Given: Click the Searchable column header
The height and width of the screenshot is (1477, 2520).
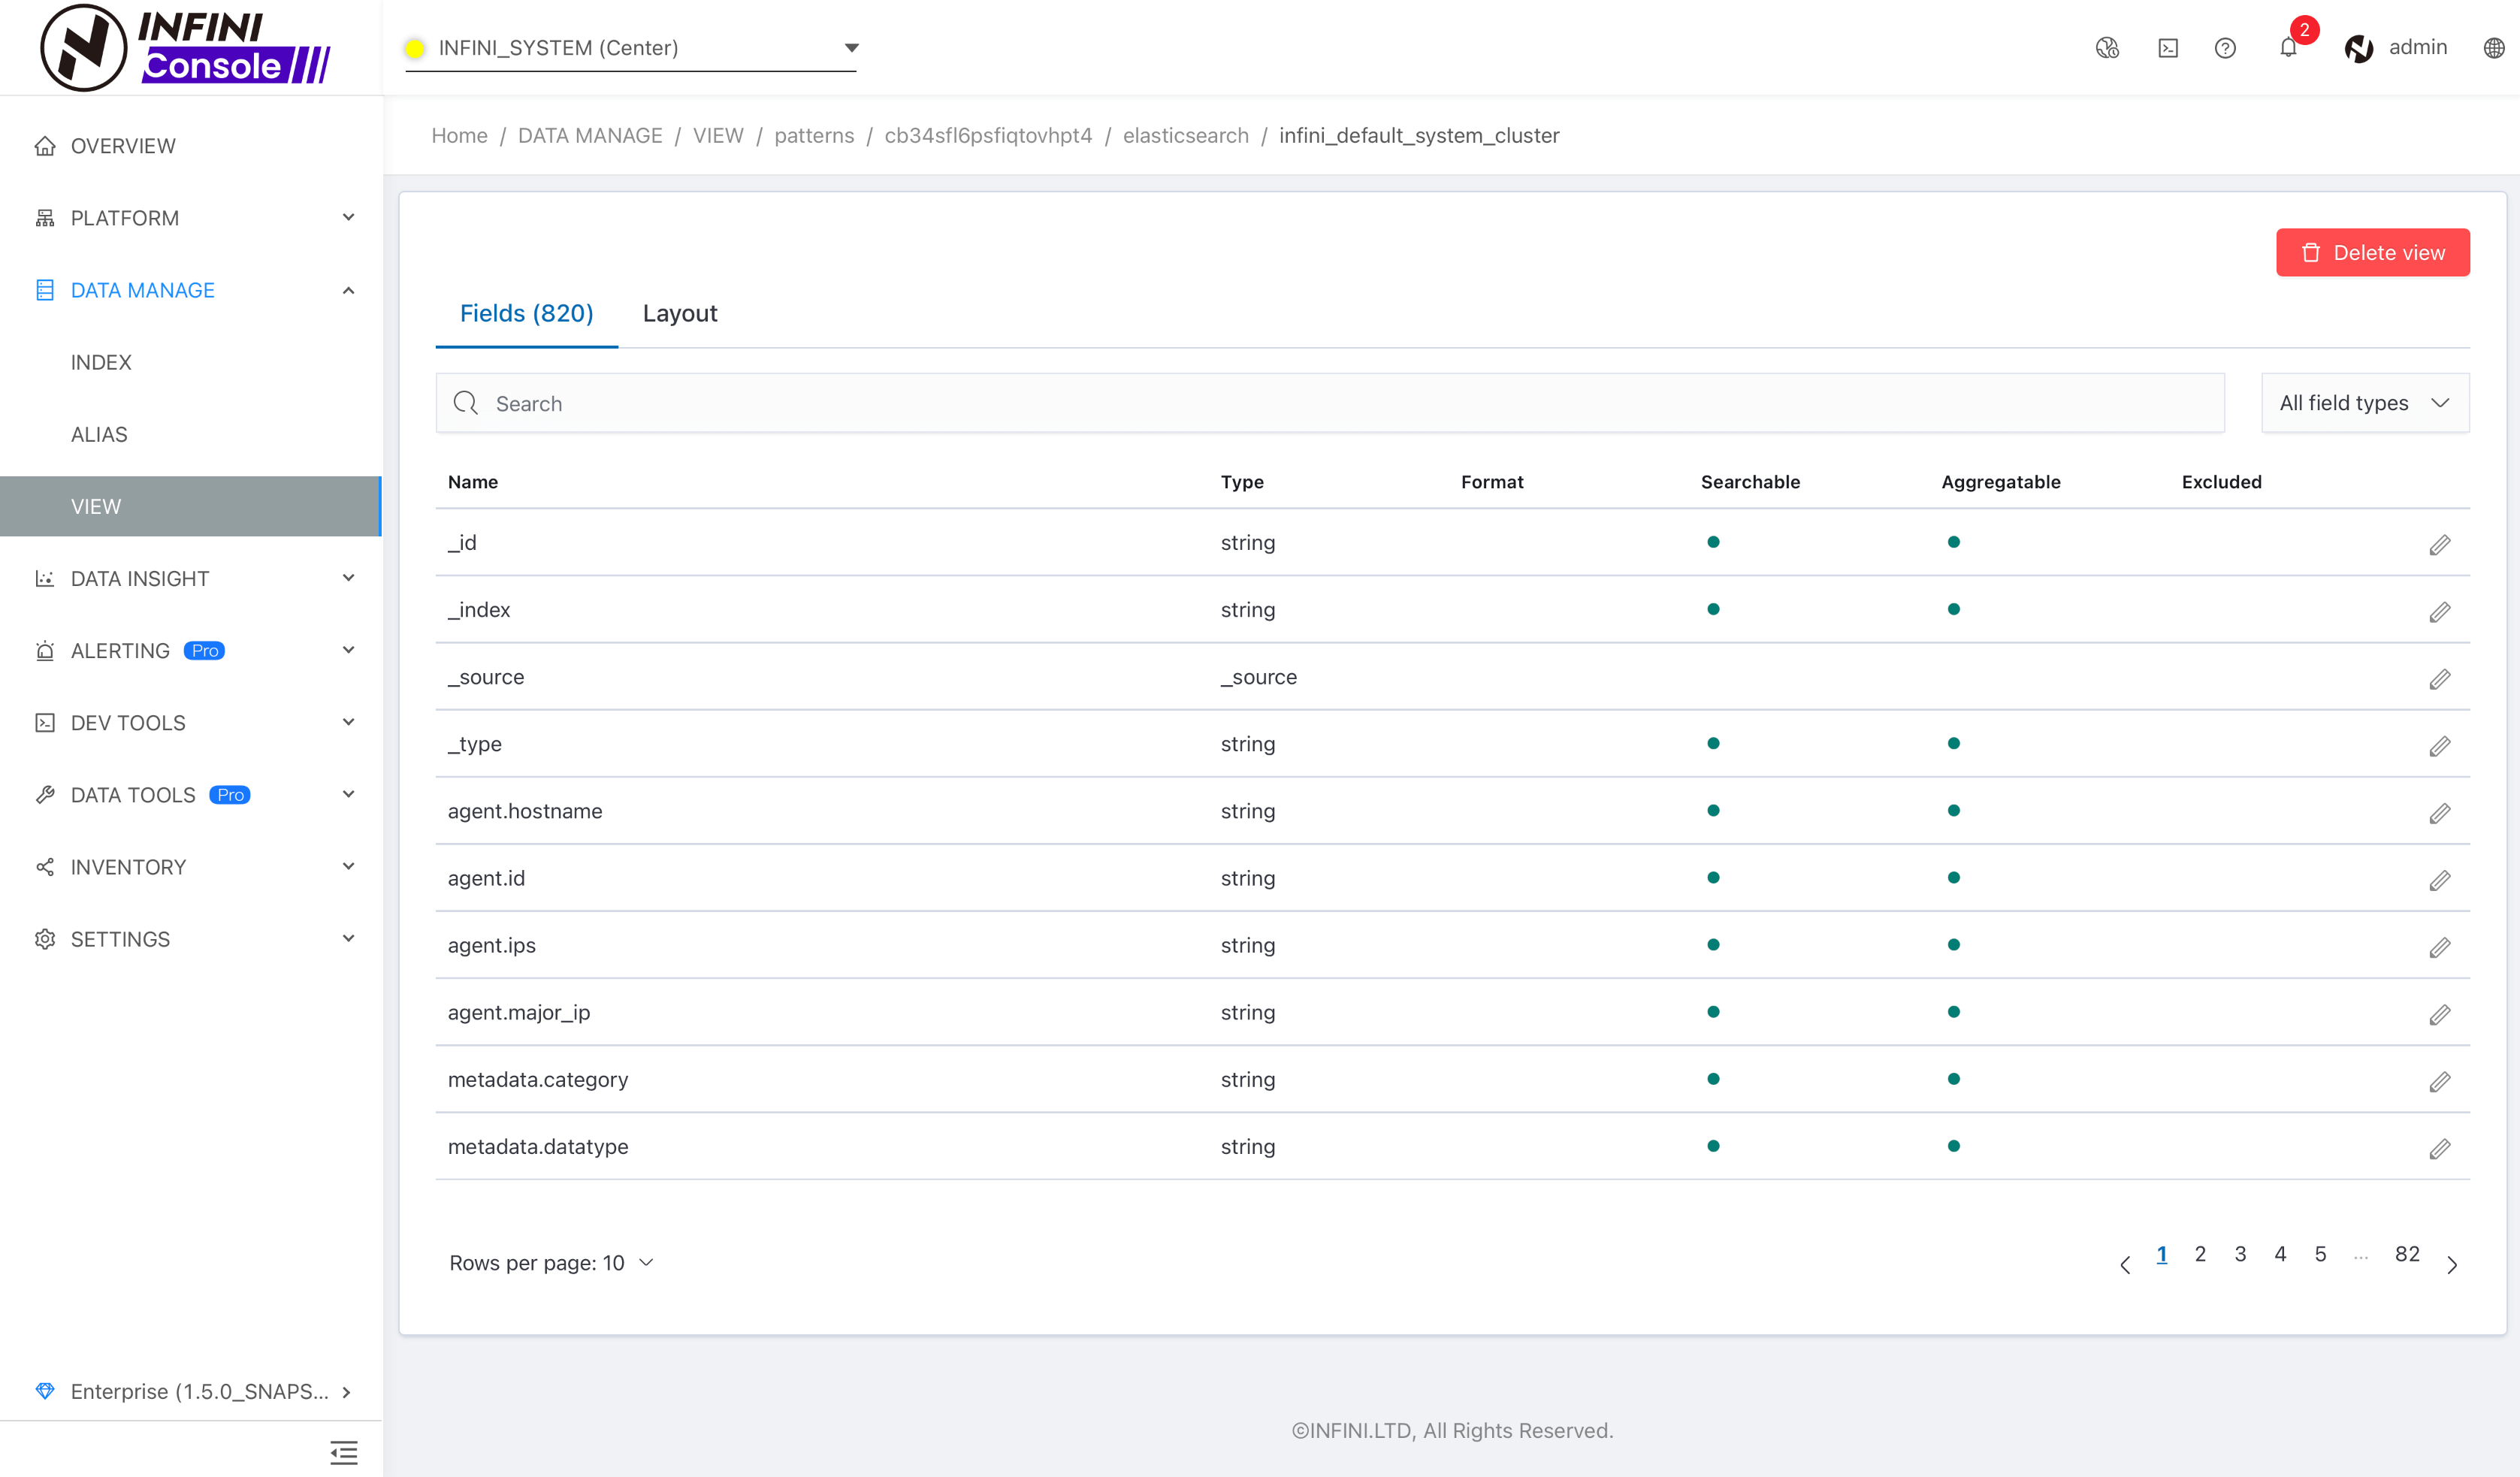Looking at the screenshot, I should (x=1750, y=482).
